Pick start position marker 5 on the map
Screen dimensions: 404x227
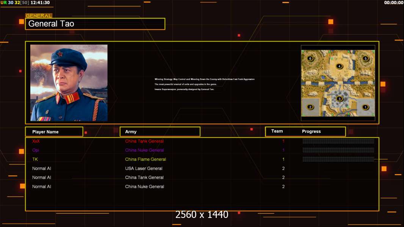pyautogui.click(x=365, y=58)
